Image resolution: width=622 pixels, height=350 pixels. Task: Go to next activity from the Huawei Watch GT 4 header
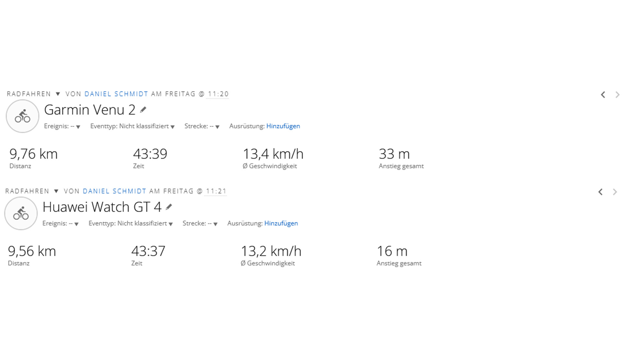615,192
